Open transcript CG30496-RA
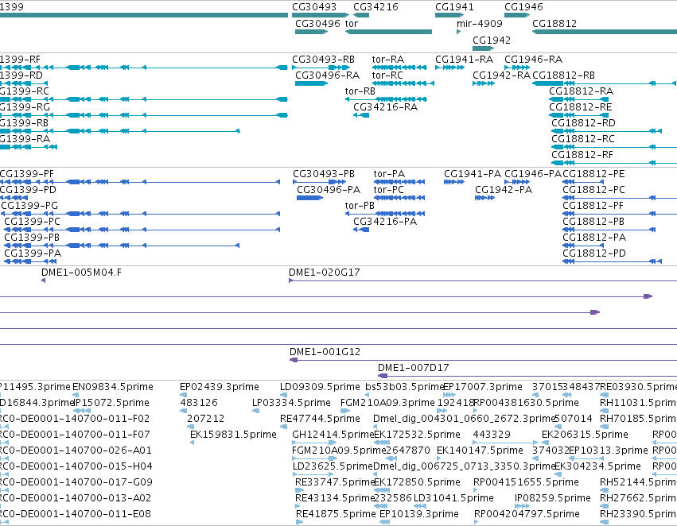Image resolution: width=677 pixels, height=526 pixels. 327,75
